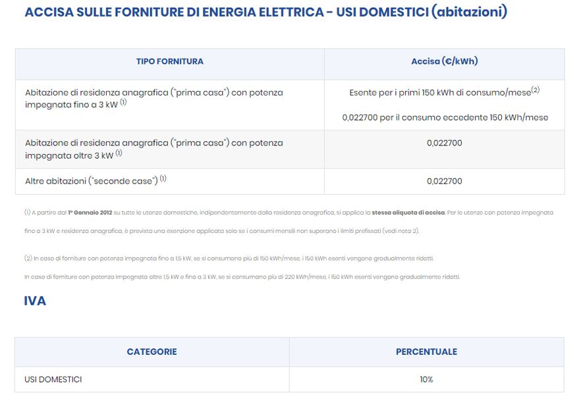Click the PERCENTUALE column header
581x395 pixels.
pos(426,352)
